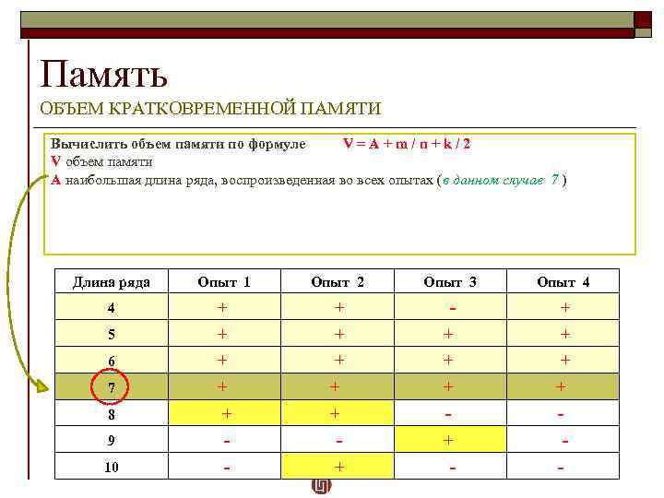
Task: Click the plus in row 6 under Опыт 1
Action: tap(222, 360)
